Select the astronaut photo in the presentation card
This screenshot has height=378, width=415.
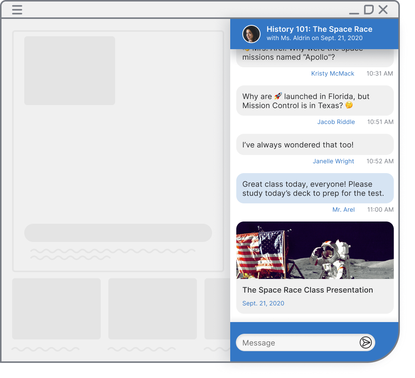pyautogui.click(x=315, y=250)
